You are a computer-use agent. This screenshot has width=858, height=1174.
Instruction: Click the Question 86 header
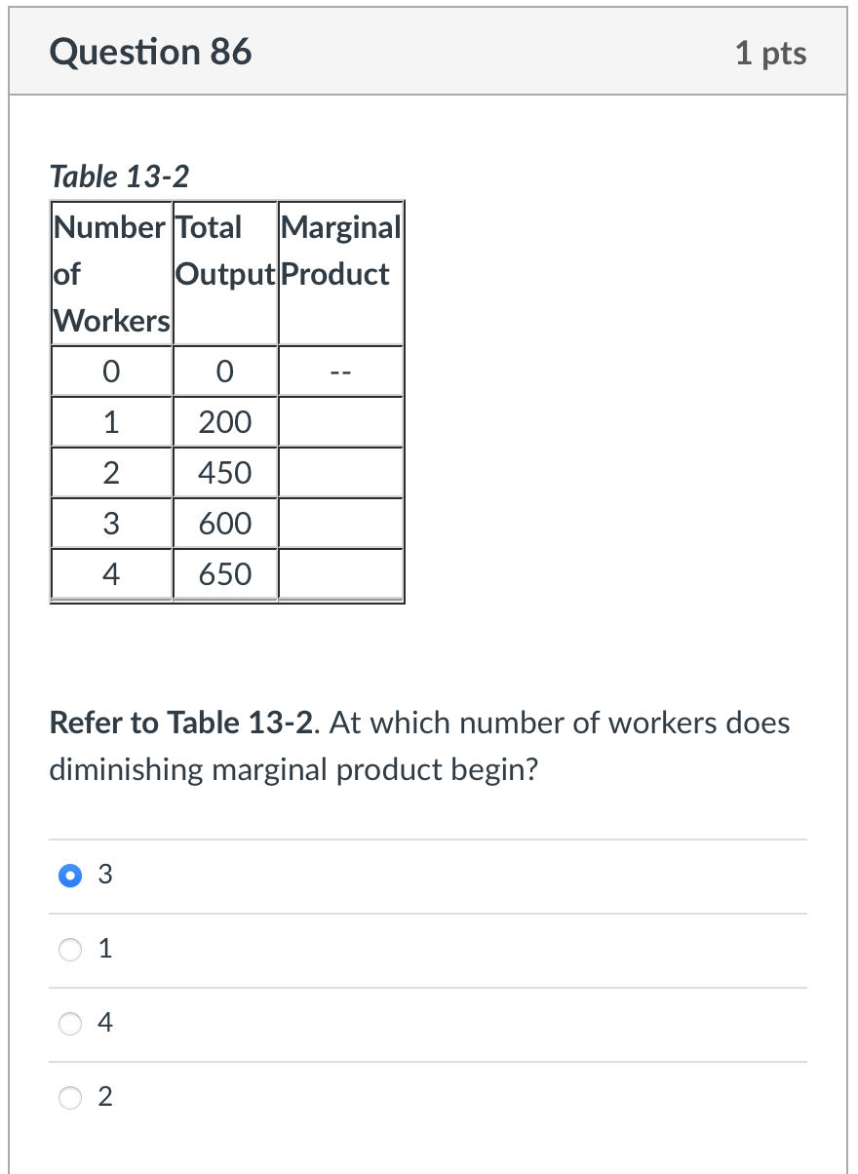click(x=150, y=52)
